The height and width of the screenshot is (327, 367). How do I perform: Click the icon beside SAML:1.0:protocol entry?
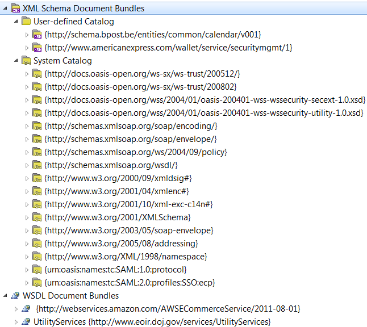37,270
